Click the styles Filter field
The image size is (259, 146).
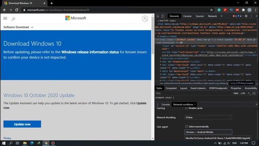pos(193,93)
